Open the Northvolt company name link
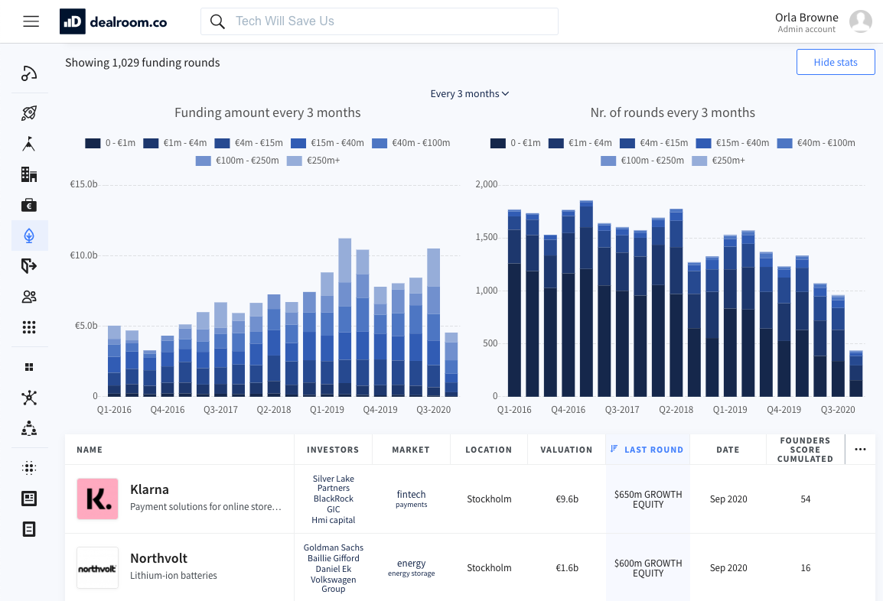 [x=159, y=557]
